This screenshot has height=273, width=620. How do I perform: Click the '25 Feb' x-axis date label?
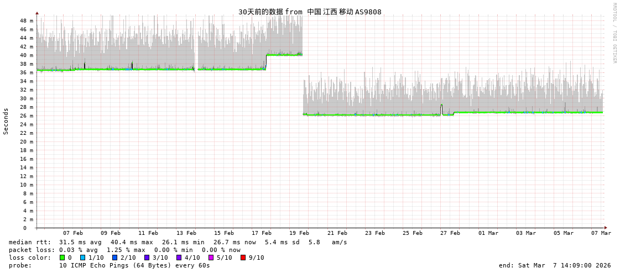(x=413, y=233)
